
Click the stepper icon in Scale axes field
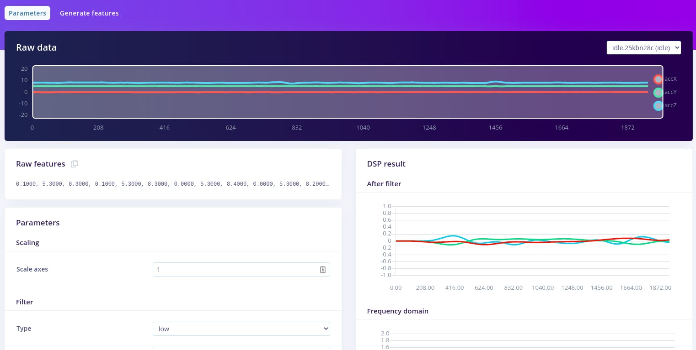click(322, 270)
